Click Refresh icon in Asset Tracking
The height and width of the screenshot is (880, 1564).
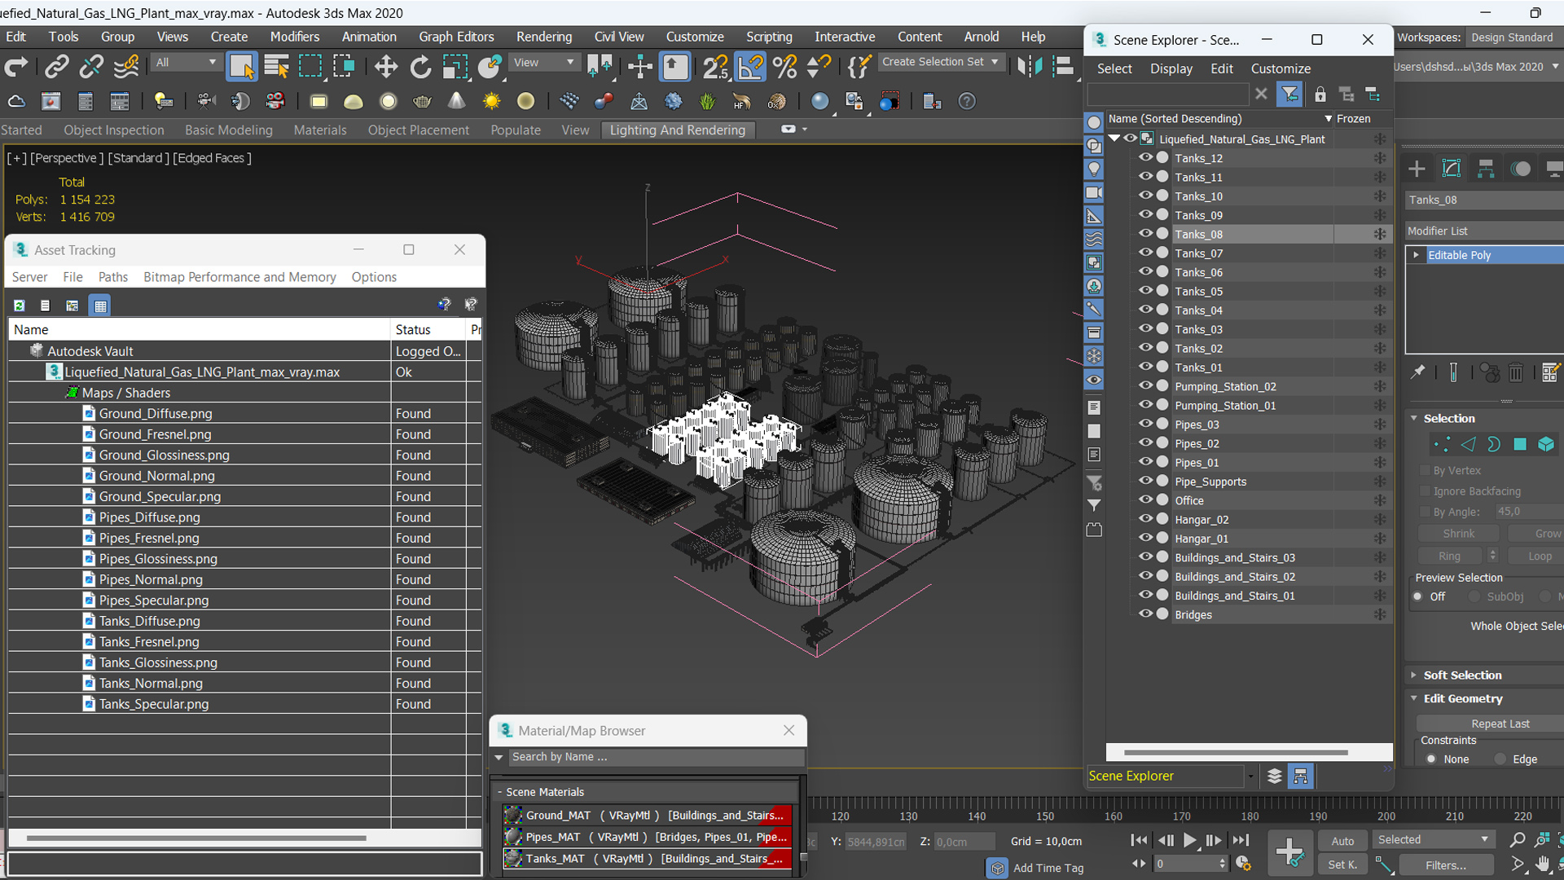[x=19, y=306]
